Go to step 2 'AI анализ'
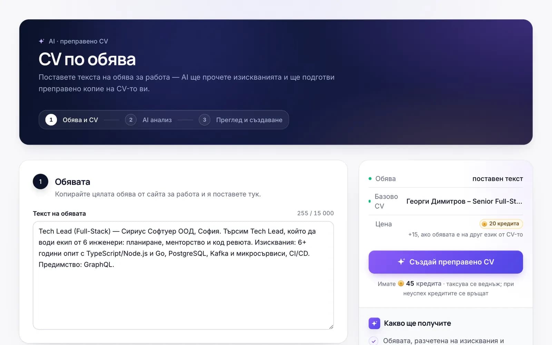 pos(148,120)
